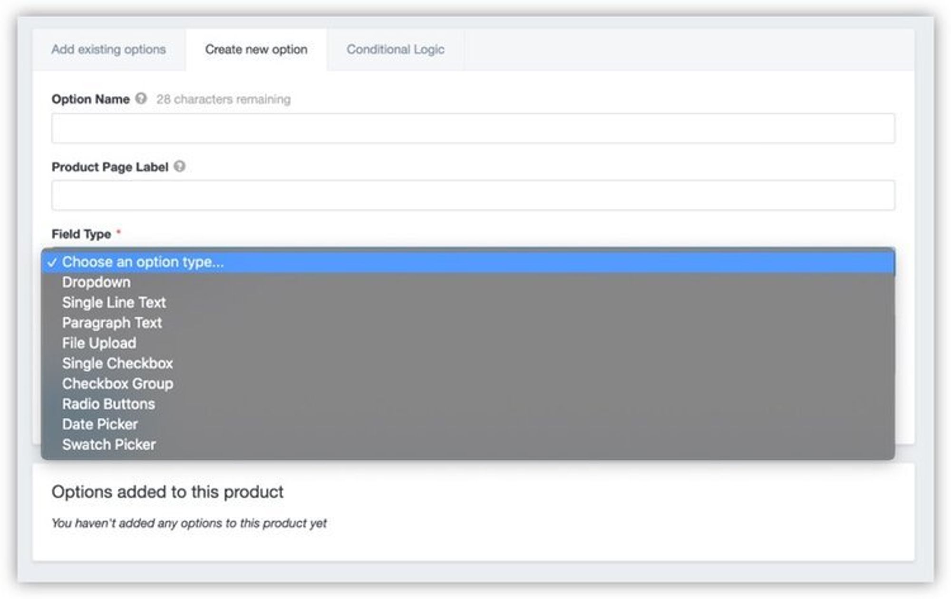The width and height of the screenshot is (951, 599).
Task: Switch to Add existing options tab
Action: [108, 49]
